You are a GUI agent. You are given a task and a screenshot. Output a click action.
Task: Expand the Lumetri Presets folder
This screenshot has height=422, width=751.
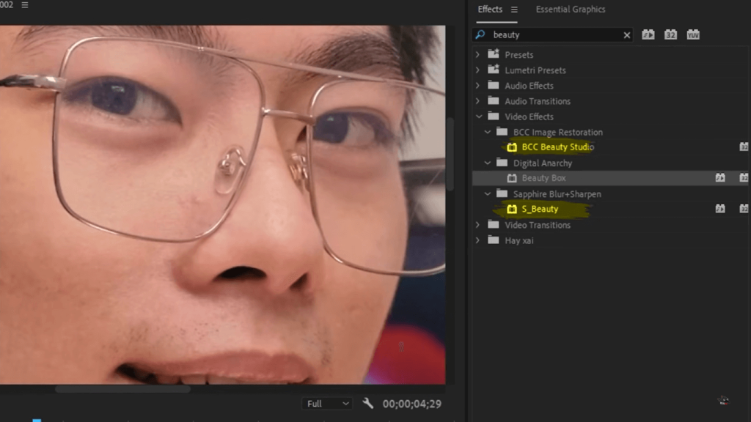pyautogui.click(x=478, y=70)
